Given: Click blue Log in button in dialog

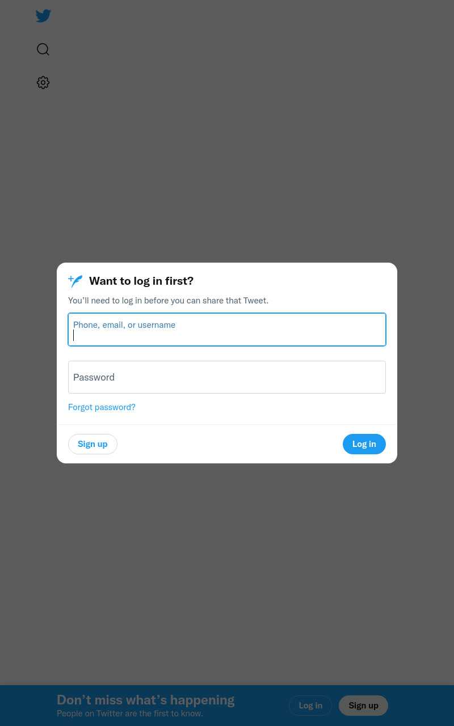Looking at the screenshot, I should coord(364,444).
